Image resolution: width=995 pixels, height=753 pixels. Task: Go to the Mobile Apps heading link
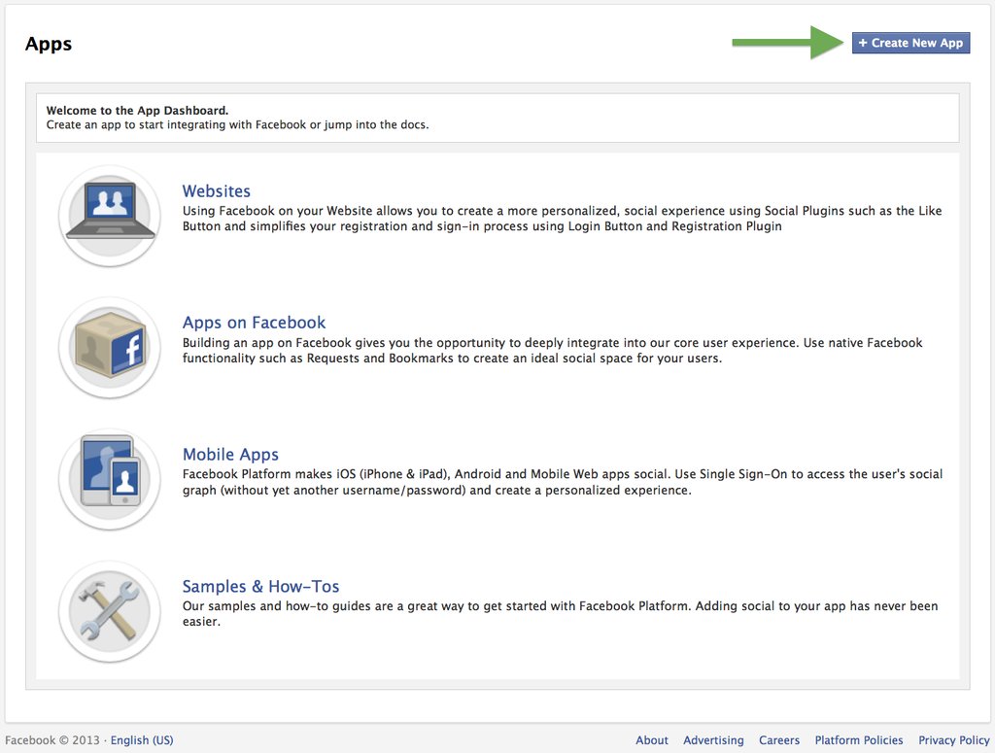click(230, 454)
